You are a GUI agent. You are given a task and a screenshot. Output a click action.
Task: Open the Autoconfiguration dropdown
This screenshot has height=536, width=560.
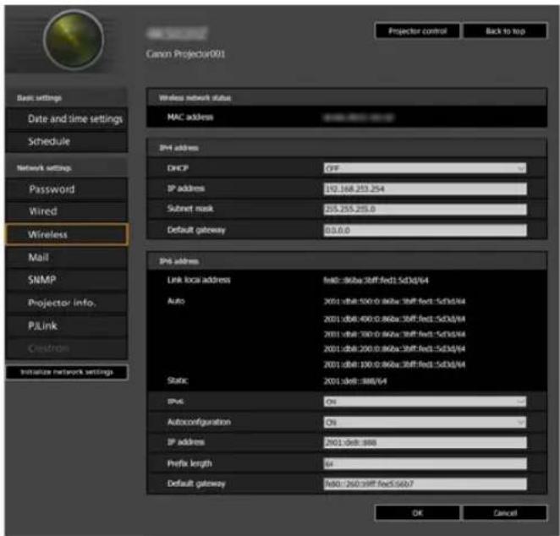[425, 423]
